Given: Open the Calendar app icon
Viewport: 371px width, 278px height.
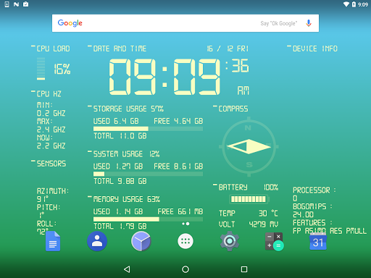Looking at the screenshot, I should click(318, 242).
